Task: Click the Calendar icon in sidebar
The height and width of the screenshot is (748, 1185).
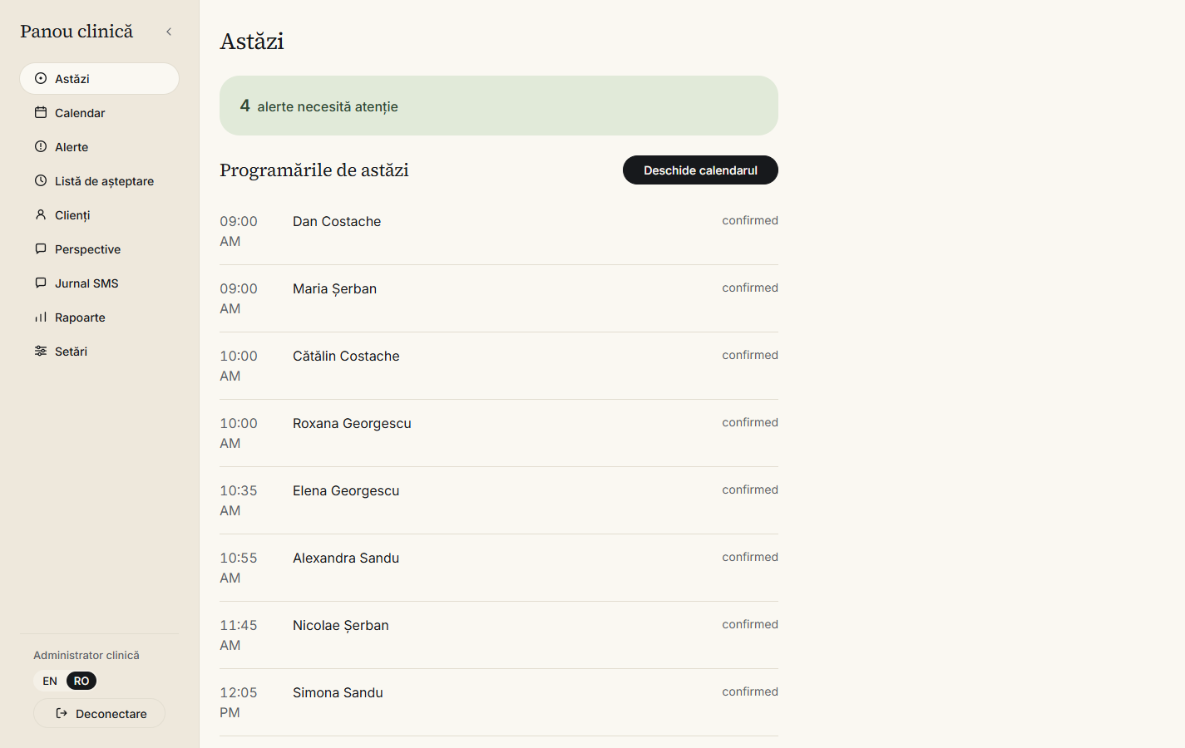Action: 41,113
